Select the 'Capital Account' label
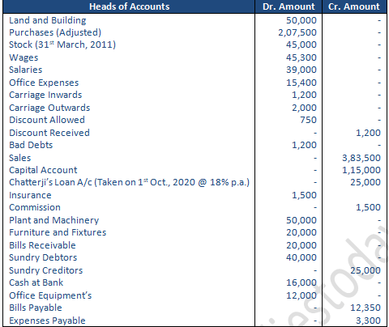Viewport: 389px width, 327px height. tap(43, 170)
